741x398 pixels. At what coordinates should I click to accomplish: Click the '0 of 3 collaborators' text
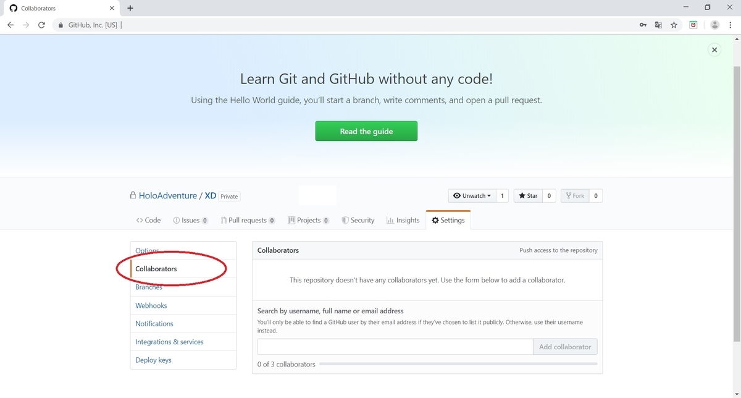pyautogui.click(x=287, y=364)
